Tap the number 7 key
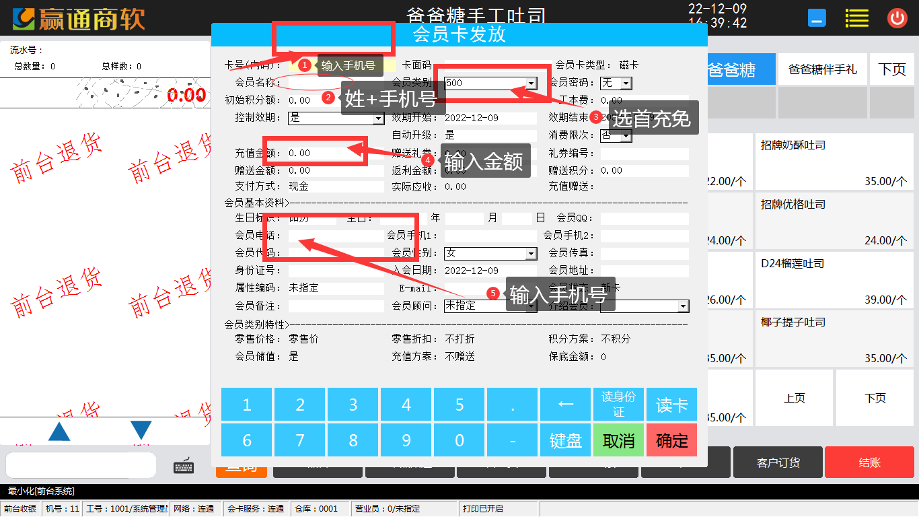Screen dimensions: 919x517 (300, 440)
